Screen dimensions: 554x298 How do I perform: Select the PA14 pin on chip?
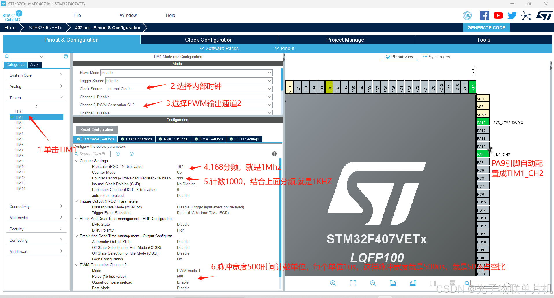pos(473,87)
